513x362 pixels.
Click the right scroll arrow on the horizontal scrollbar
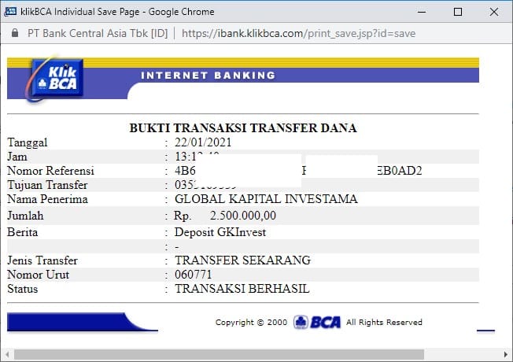click(505, 354)
